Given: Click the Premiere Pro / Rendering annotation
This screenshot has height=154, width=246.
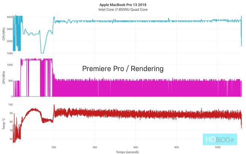Looking at the screenshot, I should point(123,69).
